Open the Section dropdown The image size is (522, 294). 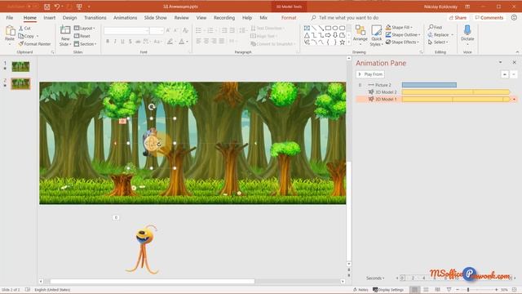(85, 43)
